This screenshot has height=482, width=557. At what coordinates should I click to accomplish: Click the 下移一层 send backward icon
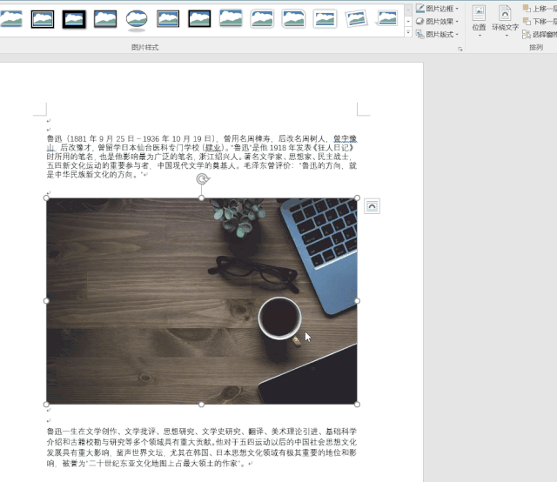pos(540,21)
